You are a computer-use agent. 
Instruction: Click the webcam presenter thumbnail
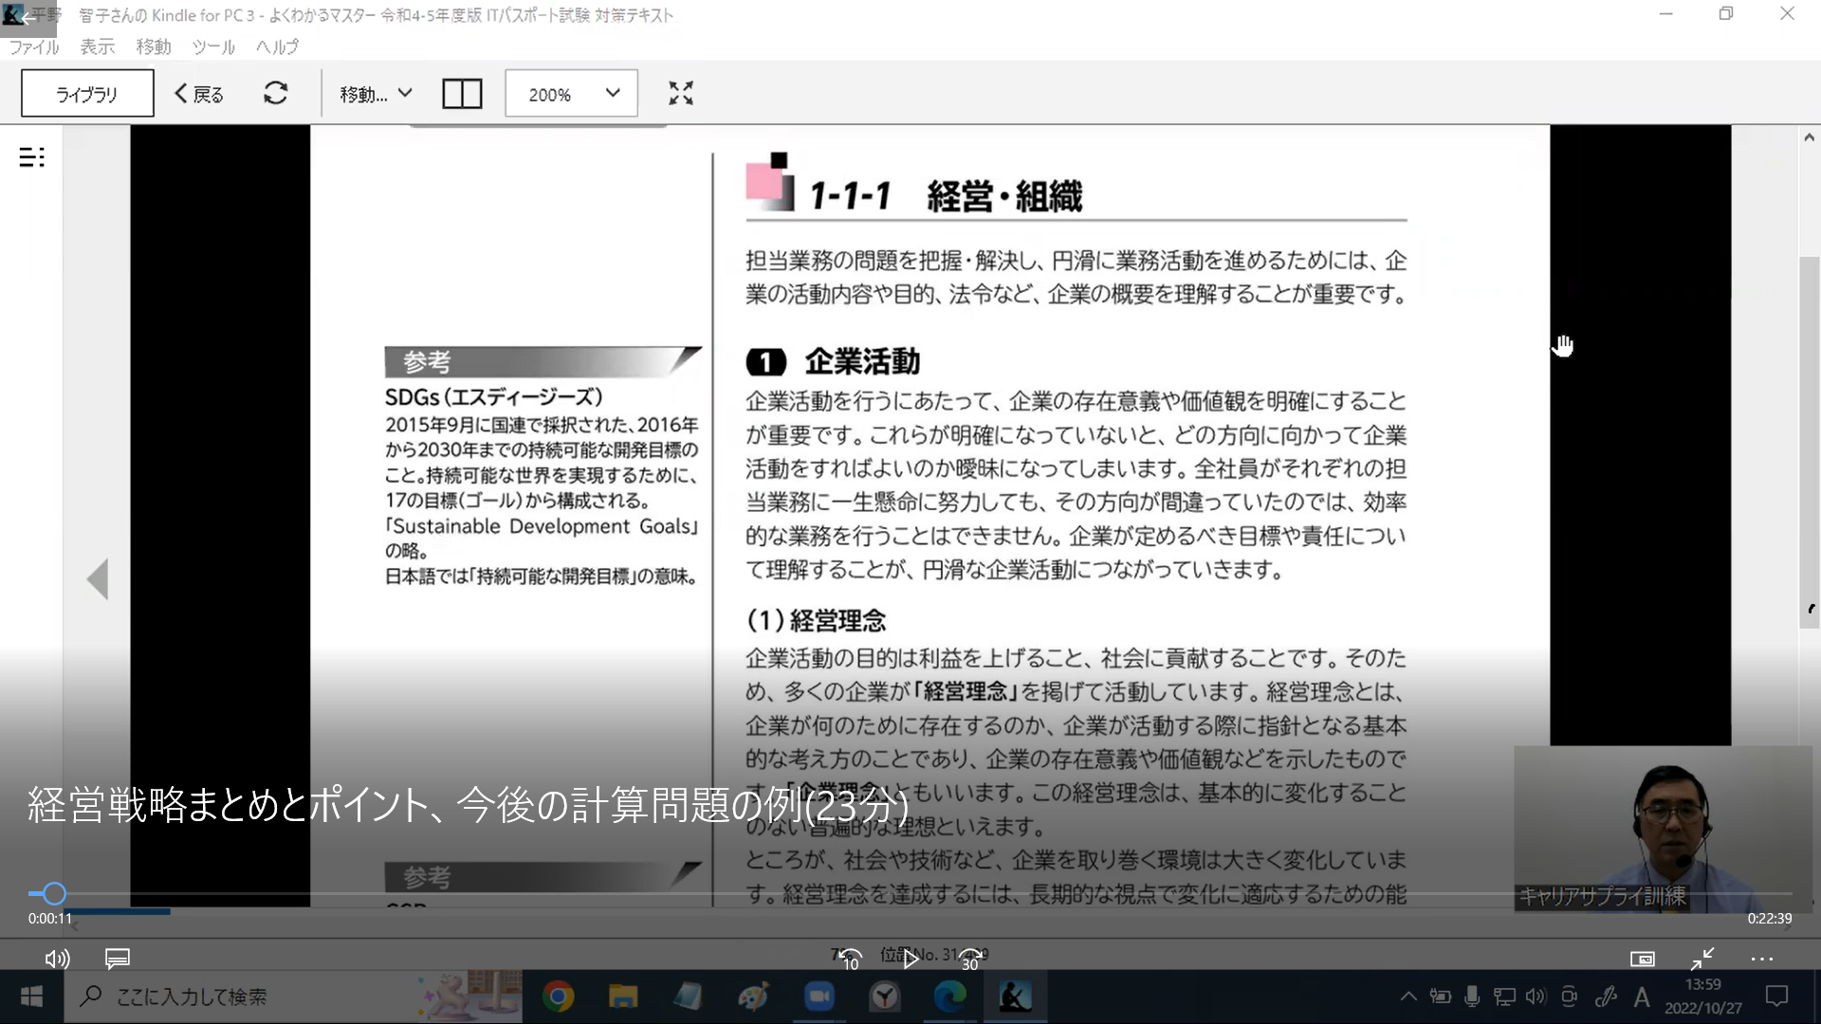click(x=1663, y=830)
